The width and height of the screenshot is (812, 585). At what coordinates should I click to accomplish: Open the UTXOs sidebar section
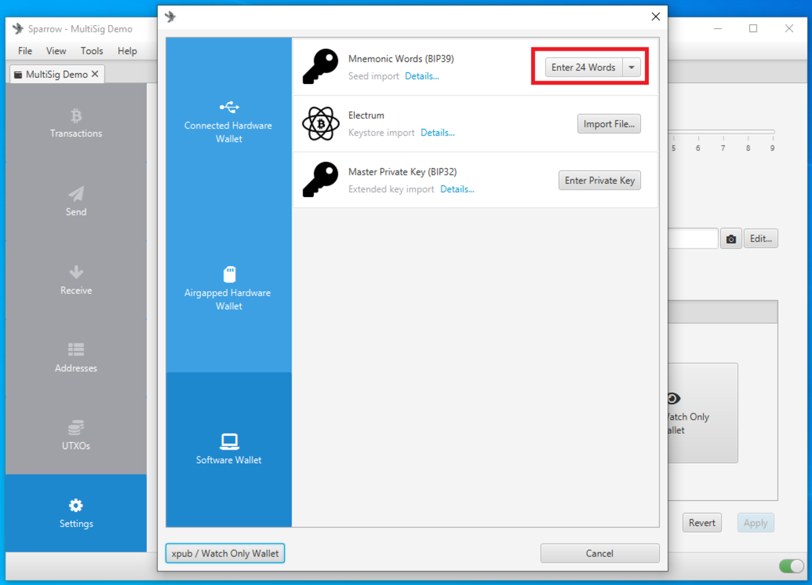[x=76, y=435]
